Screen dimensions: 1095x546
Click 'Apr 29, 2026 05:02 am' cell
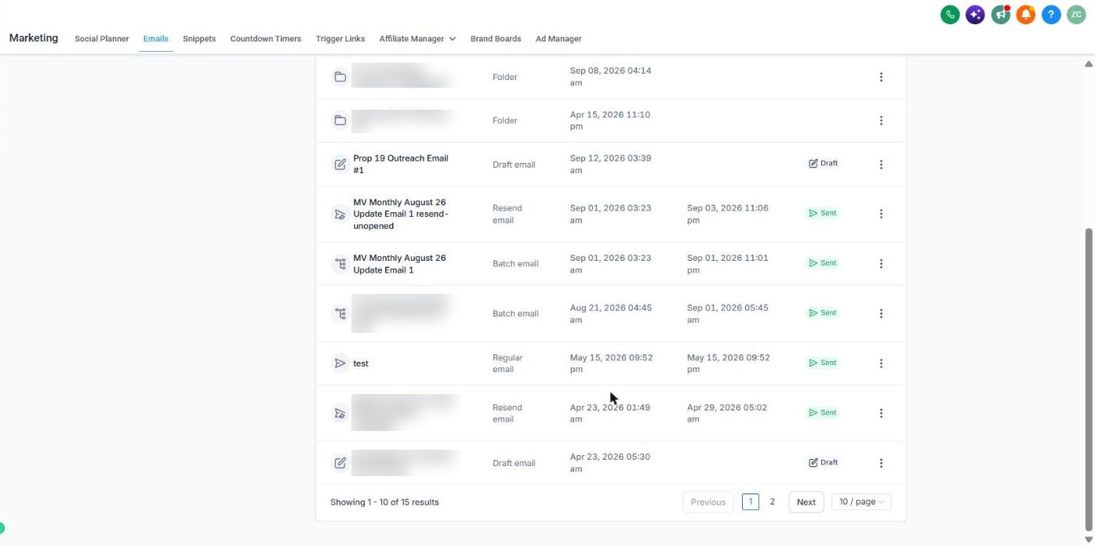pyautogui.click(x=727, y=414)
